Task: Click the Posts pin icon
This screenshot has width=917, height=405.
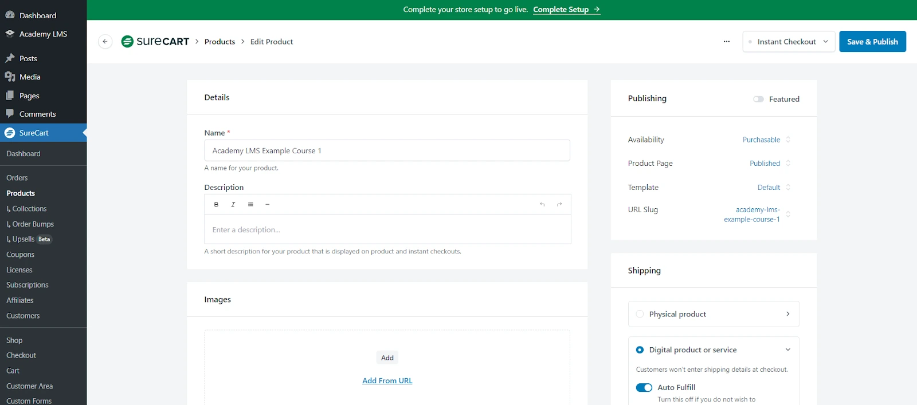Action: coord(10,58)
